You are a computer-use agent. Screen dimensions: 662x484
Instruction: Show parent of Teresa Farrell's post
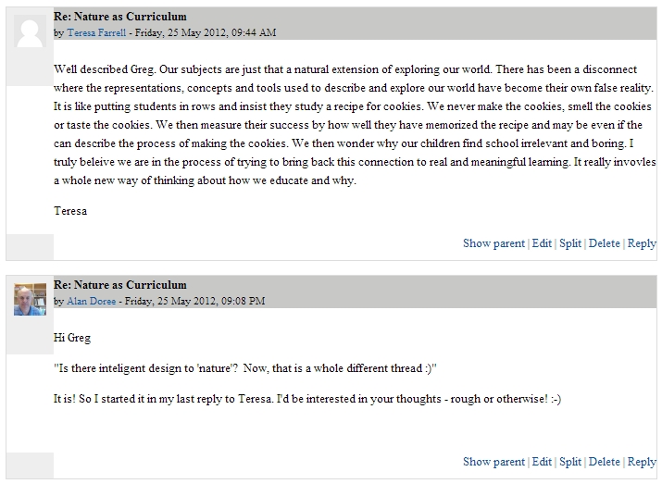493,243
